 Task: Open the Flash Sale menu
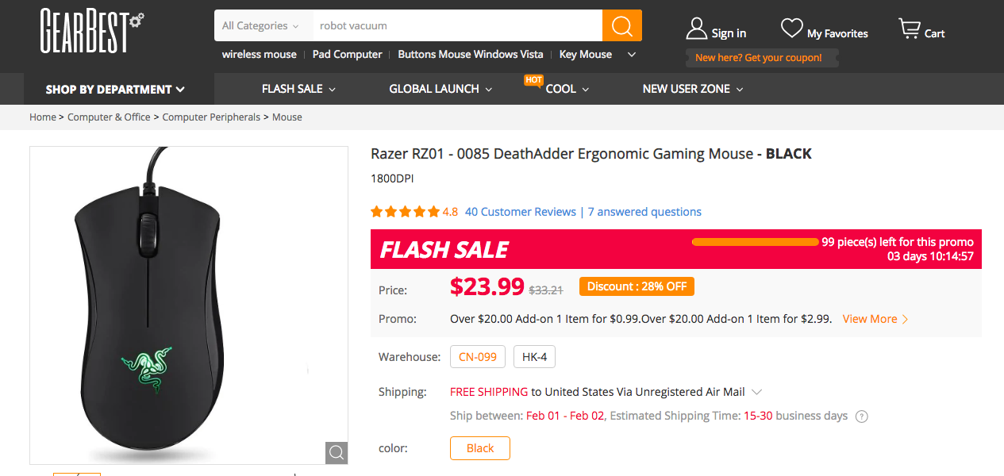[x=298, y=89]
